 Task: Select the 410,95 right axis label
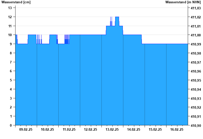coord(196,80)
